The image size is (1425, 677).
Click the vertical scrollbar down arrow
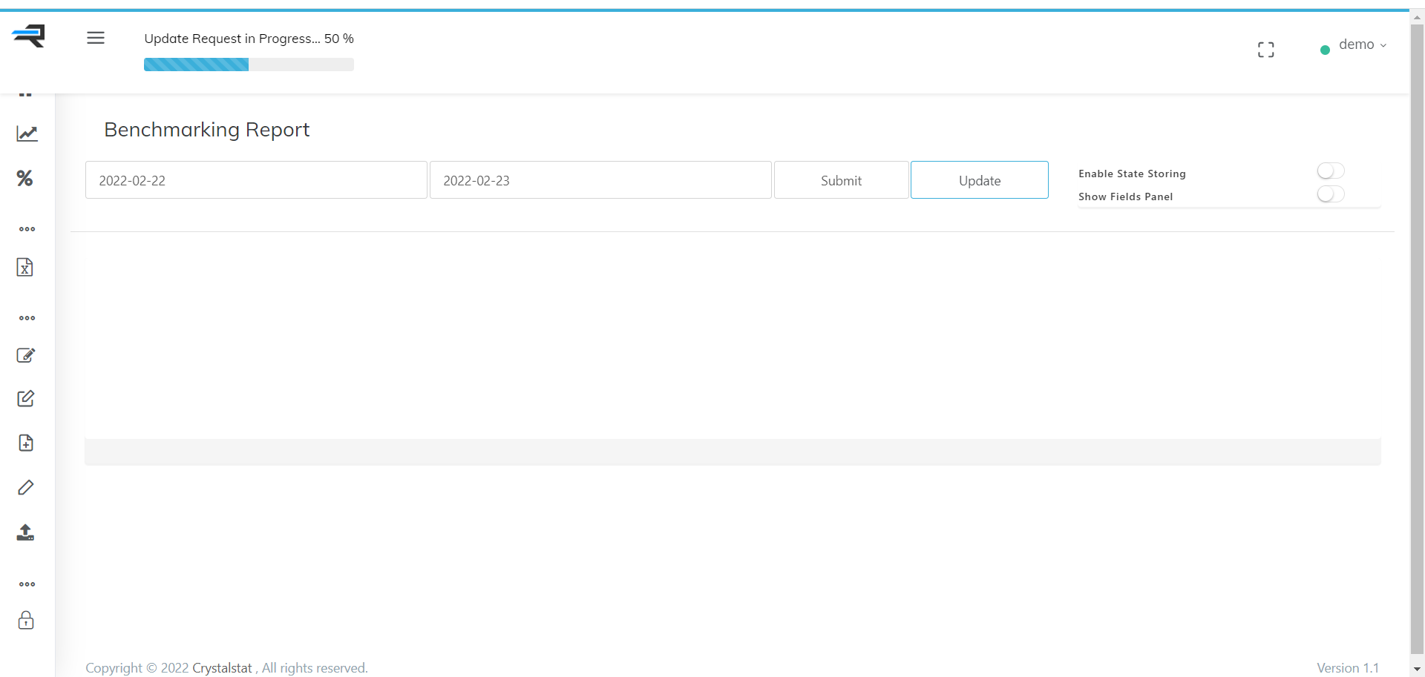point(1417,669)
